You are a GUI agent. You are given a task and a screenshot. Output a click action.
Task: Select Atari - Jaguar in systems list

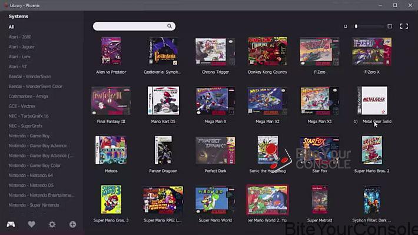(x=21, y=47)
